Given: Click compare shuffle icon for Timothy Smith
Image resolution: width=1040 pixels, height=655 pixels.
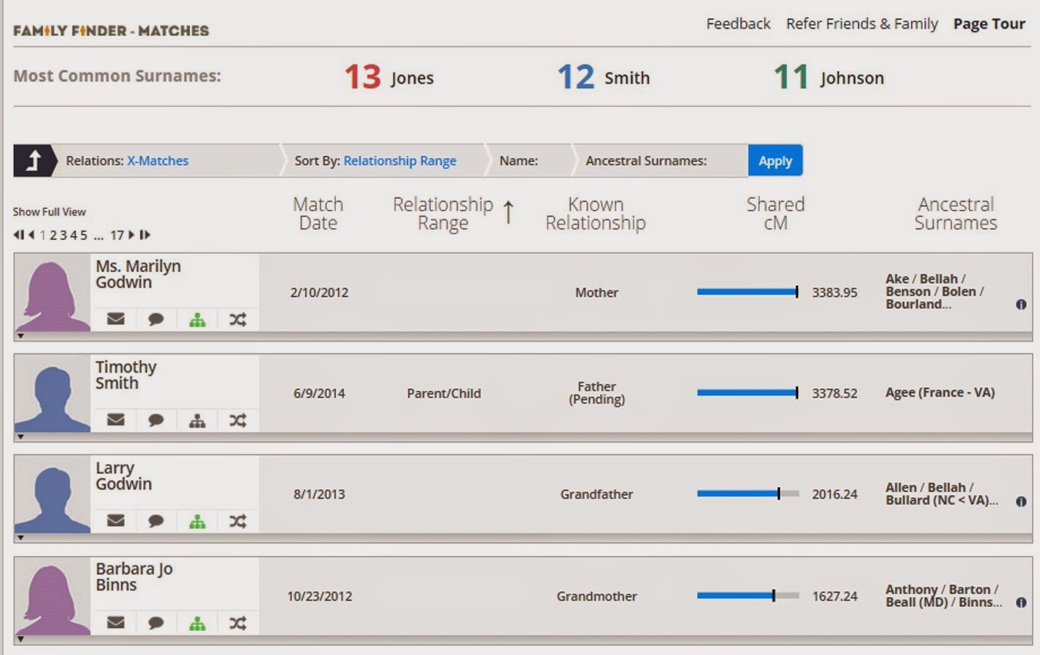Looking at the screenshot, I should click(238, 420).
